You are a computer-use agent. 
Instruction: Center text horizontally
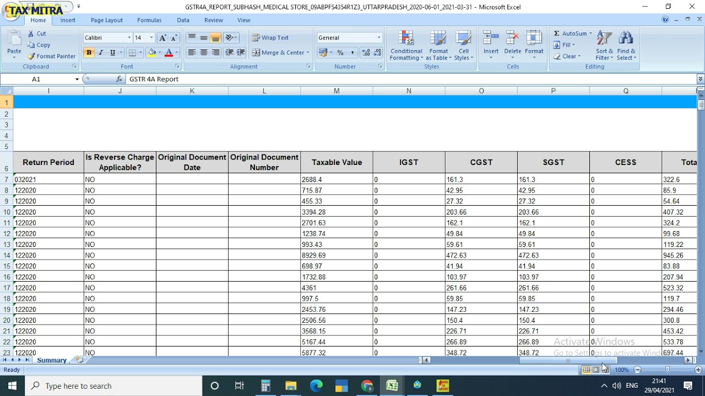(x=204, y=53)
